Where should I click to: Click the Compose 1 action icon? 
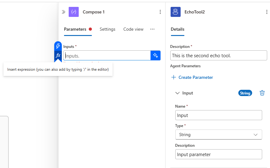point(74,12)
